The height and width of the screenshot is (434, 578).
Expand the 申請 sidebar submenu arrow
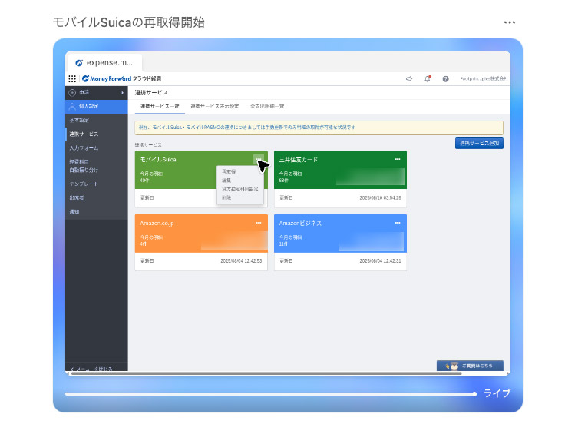click(122, 92)
